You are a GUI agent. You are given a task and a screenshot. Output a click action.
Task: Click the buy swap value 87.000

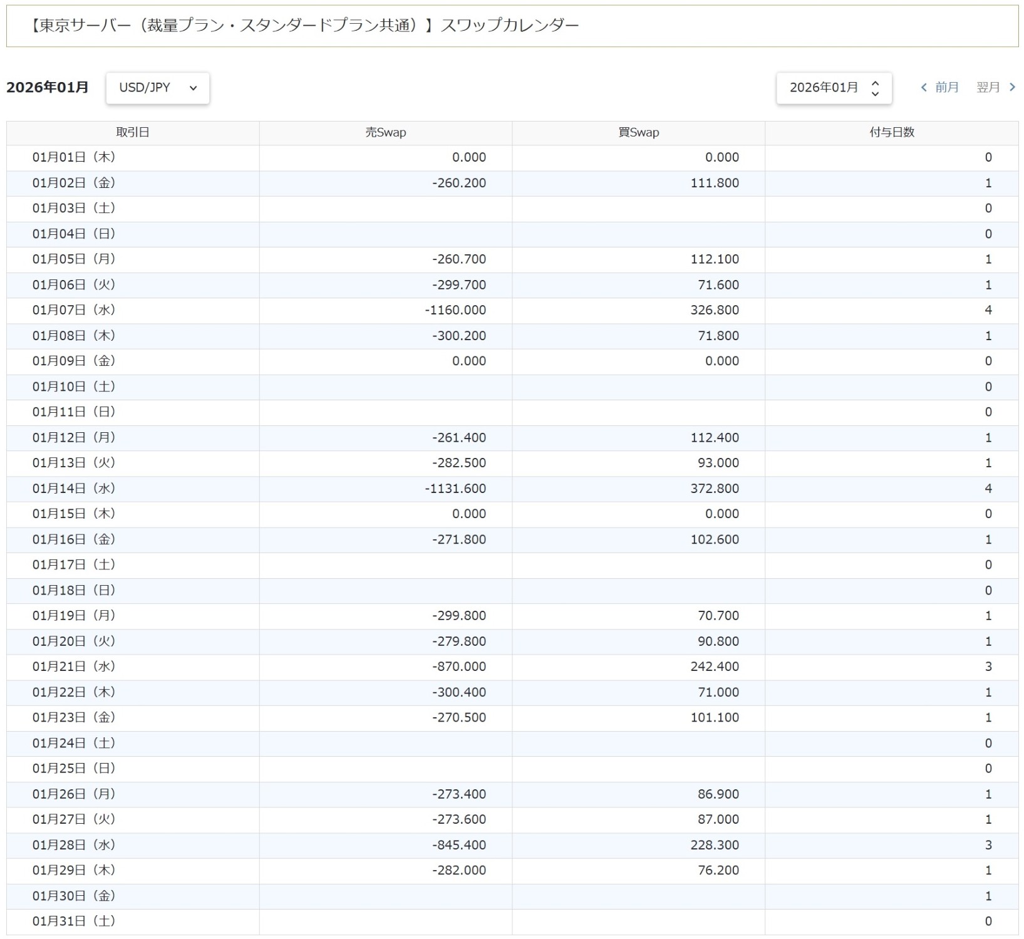point(718,819)
